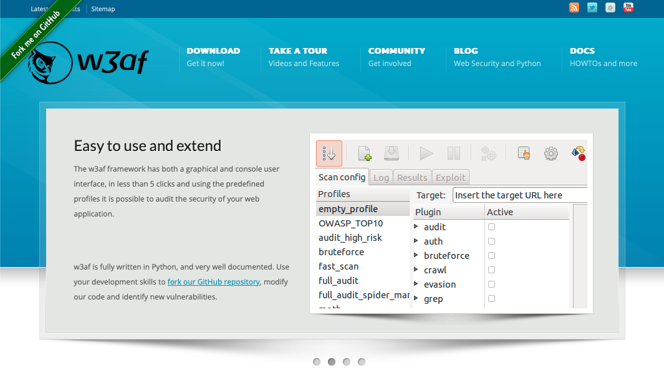Tick the crawl plugin checkbox
664x370 pixels.
coord(491,270)
